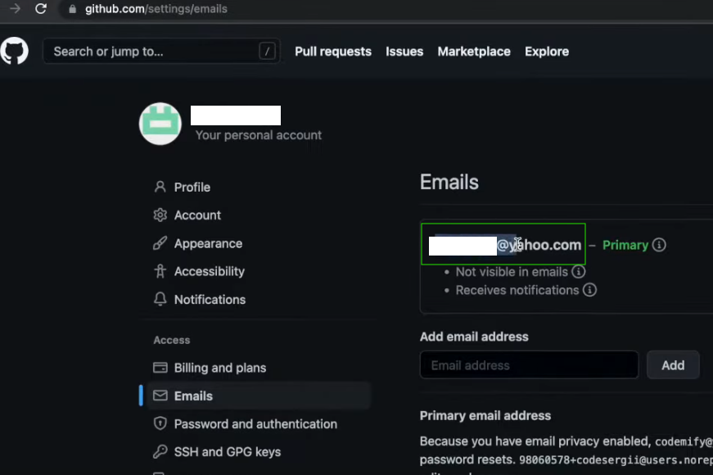Focus the Search or jump to field
Image resolution: width=713 pixels, height=475 pixels.
[151, 52]
